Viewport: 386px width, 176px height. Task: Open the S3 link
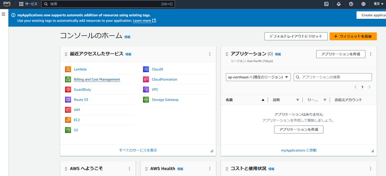(x=76, y=130)
